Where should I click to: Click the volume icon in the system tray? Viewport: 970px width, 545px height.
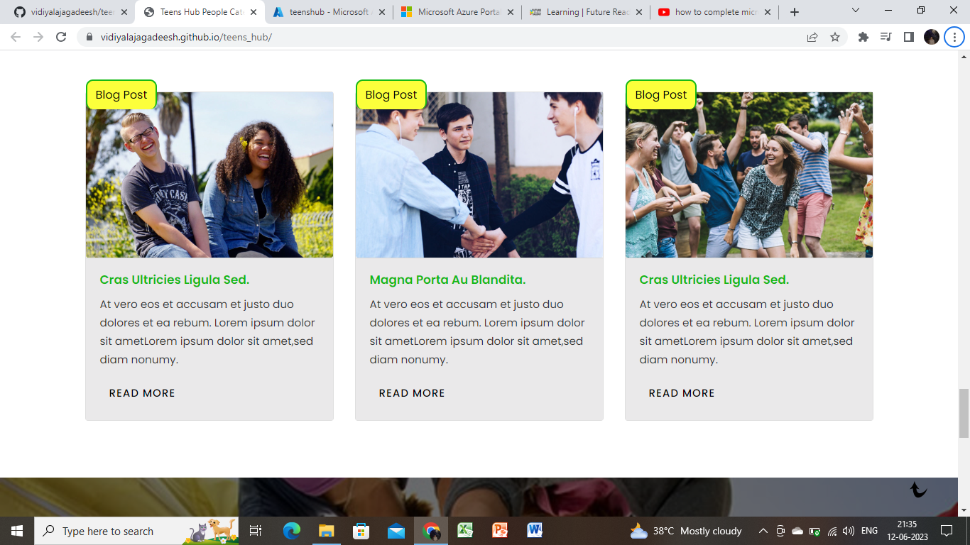click(x=849, y=530)
